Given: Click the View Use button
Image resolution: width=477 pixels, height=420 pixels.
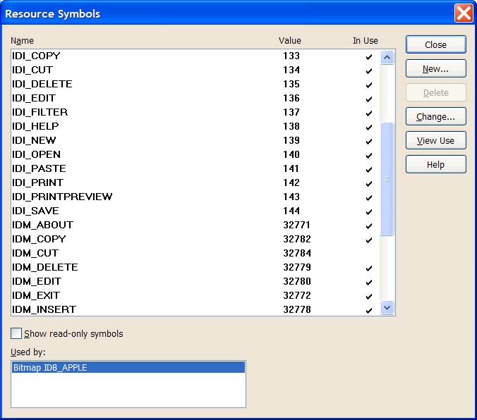Looking at the screenshot, I should [435, 140].
